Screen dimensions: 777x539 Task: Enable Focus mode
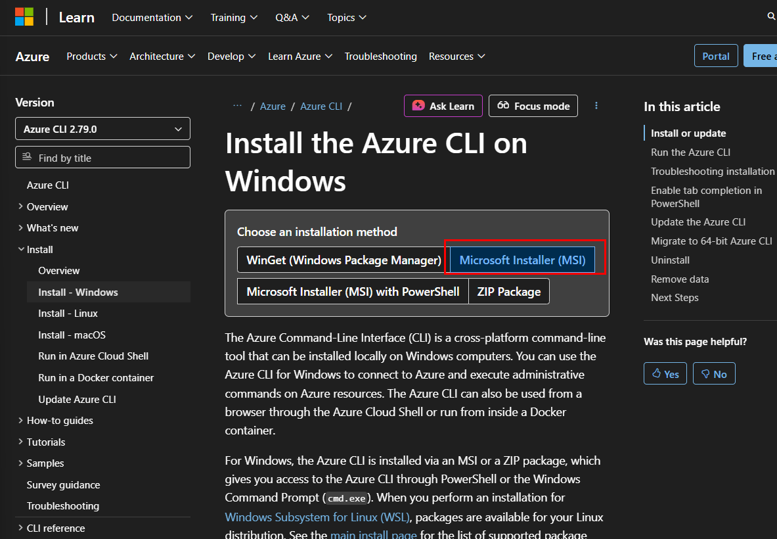click(533, 106)
